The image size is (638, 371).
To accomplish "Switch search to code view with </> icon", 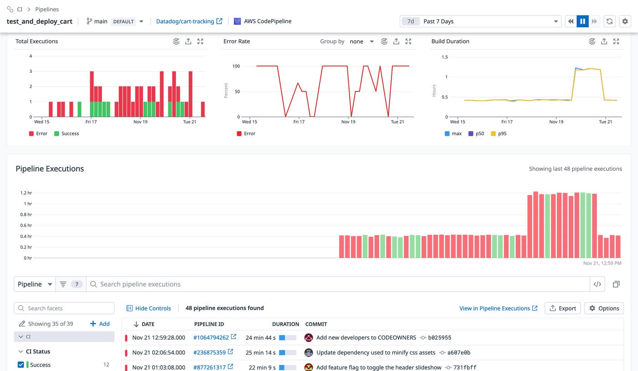I will click(597, 284).
